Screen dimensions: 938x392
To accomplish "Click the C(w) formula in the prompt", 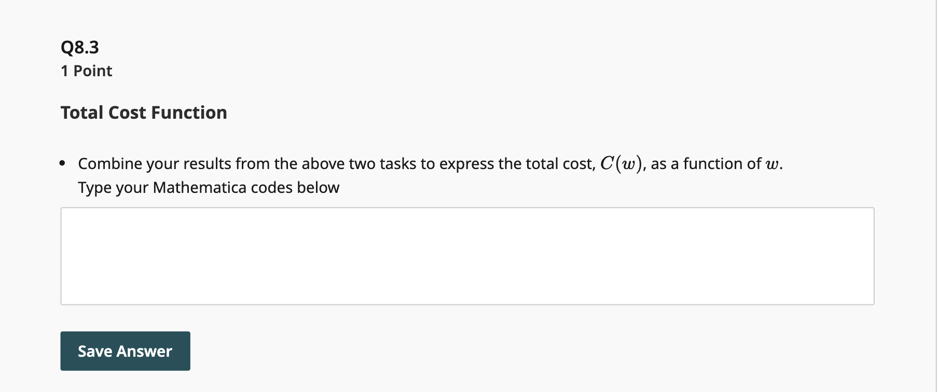I will (x=621, y=163).
